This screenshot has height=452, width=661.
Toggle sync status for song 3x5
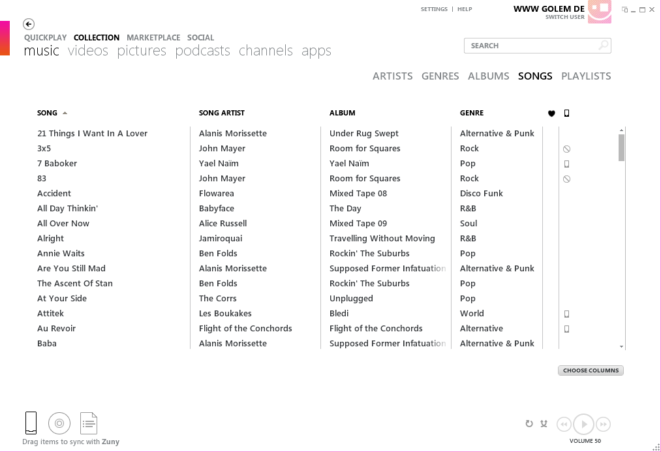tap(566, 149)
